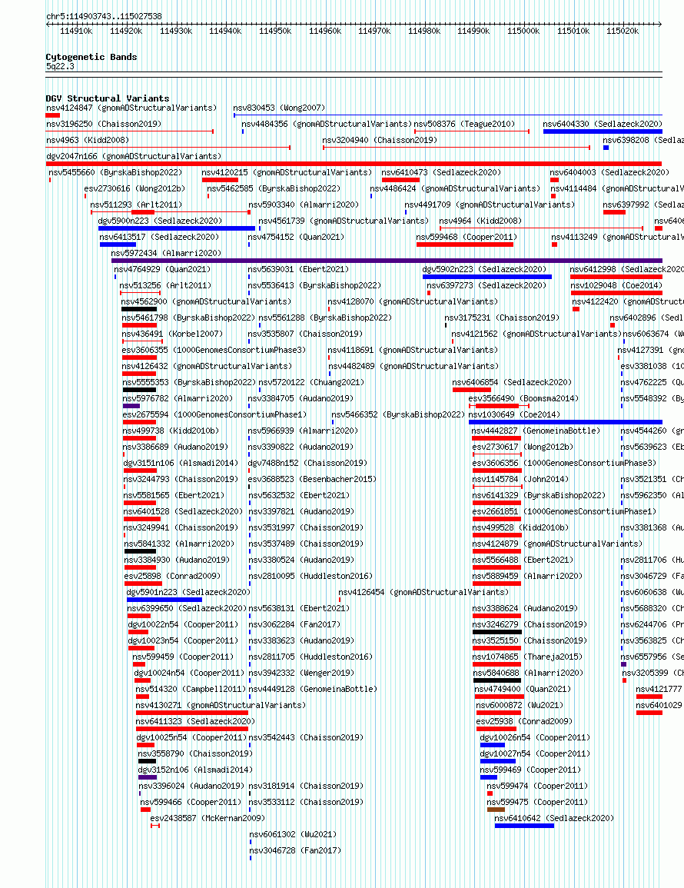Open variant nsv599459 (Cooper2011)
Screen dimensions: 684x888
pos(183,657)
